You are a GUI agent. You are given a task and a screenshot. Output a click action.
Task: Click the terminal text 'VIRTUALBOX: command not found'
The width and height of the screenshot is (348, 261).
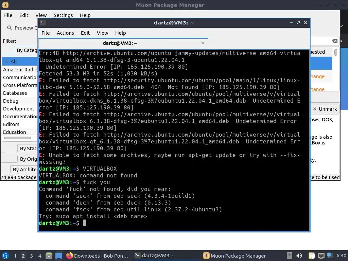(x=88, y=176)
